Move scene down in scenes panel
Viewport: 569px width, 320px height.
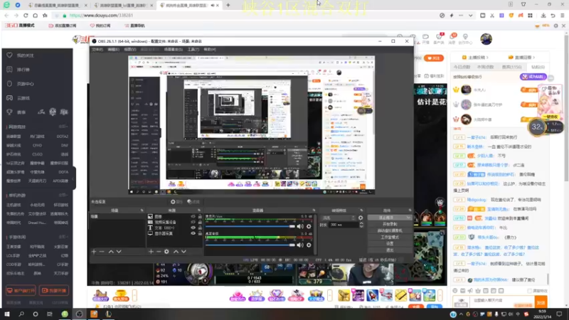point(119,252)
